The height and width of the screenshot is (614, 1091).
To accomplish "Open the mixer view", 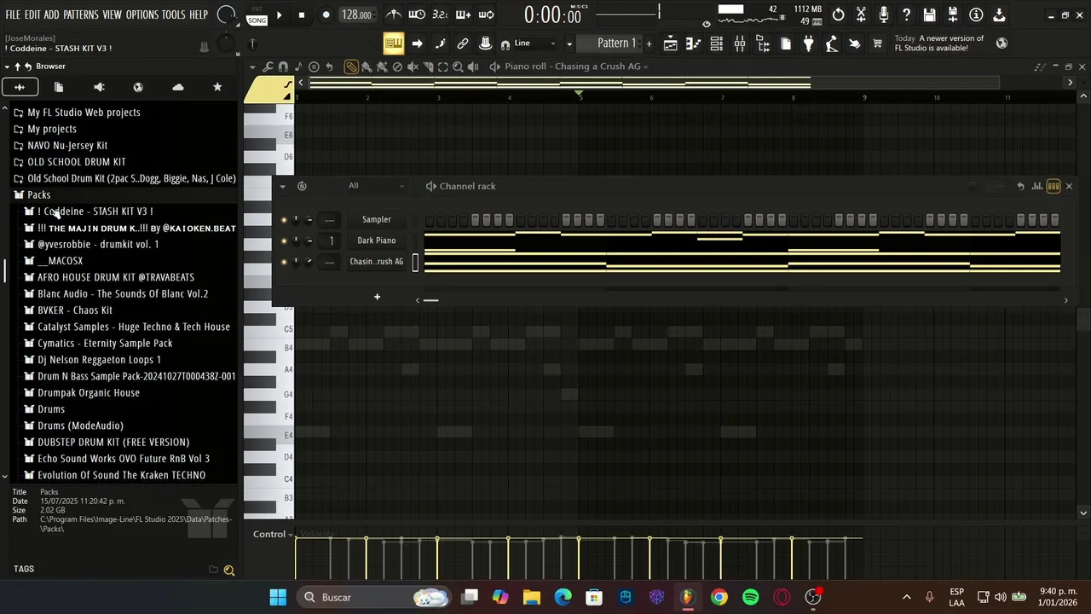I will pos(740,43).
